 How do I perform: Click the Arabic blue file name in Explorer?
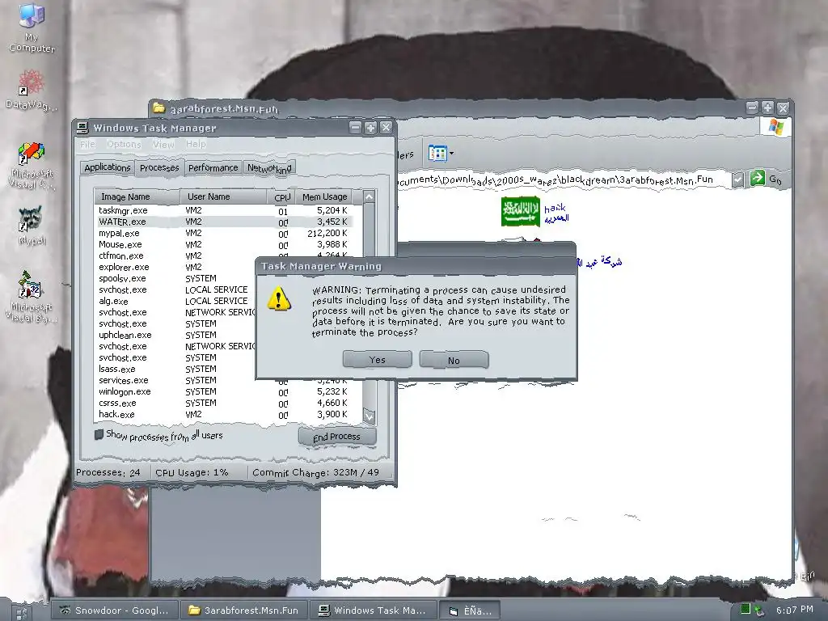point(599,261)
